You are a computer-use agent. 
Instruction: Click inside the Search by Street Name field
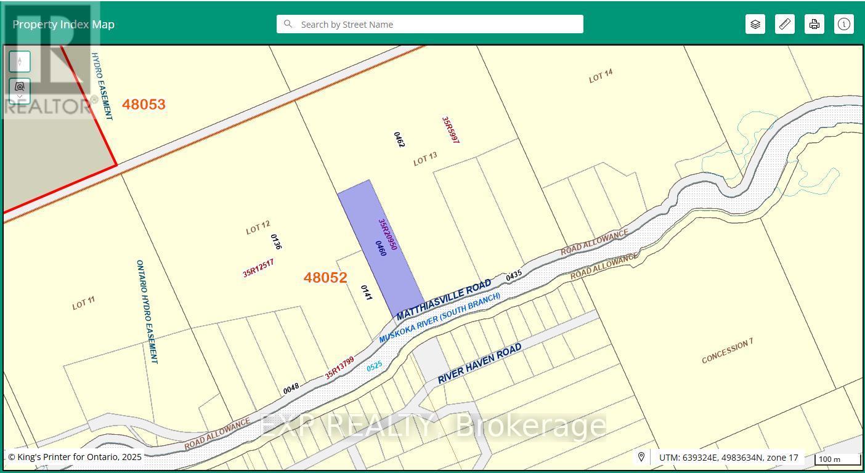coord(431,24)
